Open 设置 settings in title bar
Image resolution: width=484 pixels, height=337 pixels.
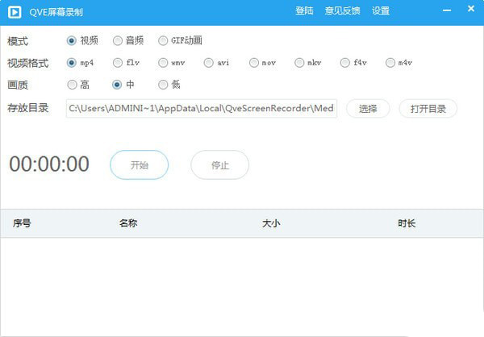(x=381, y=11)
